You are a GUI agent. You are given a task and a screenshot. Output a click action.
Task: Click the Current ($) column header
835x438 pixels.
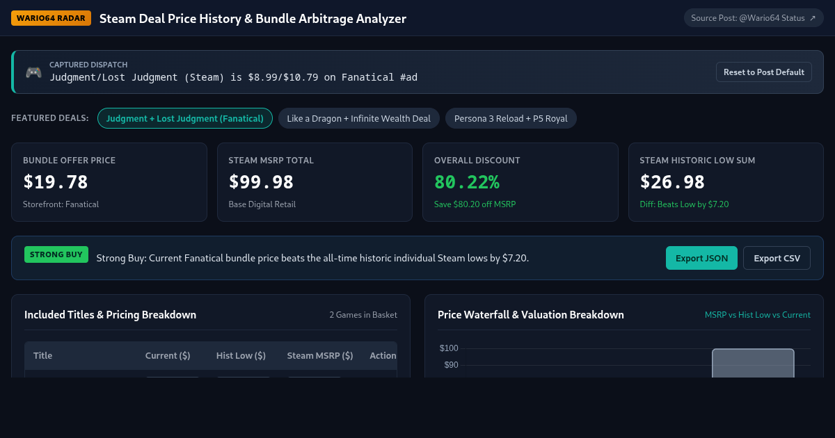click(x=168, y=355)
